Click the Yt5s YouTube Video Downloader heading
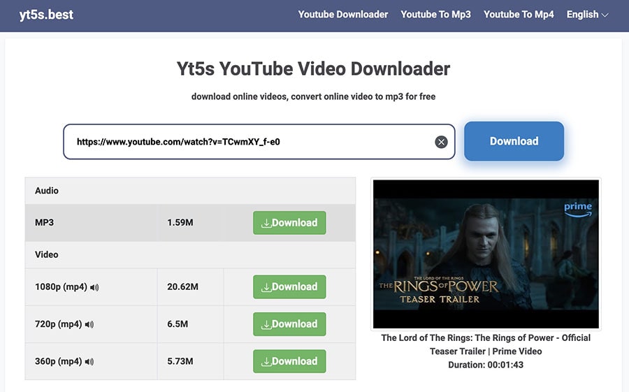629x392 pixels. 313,68
